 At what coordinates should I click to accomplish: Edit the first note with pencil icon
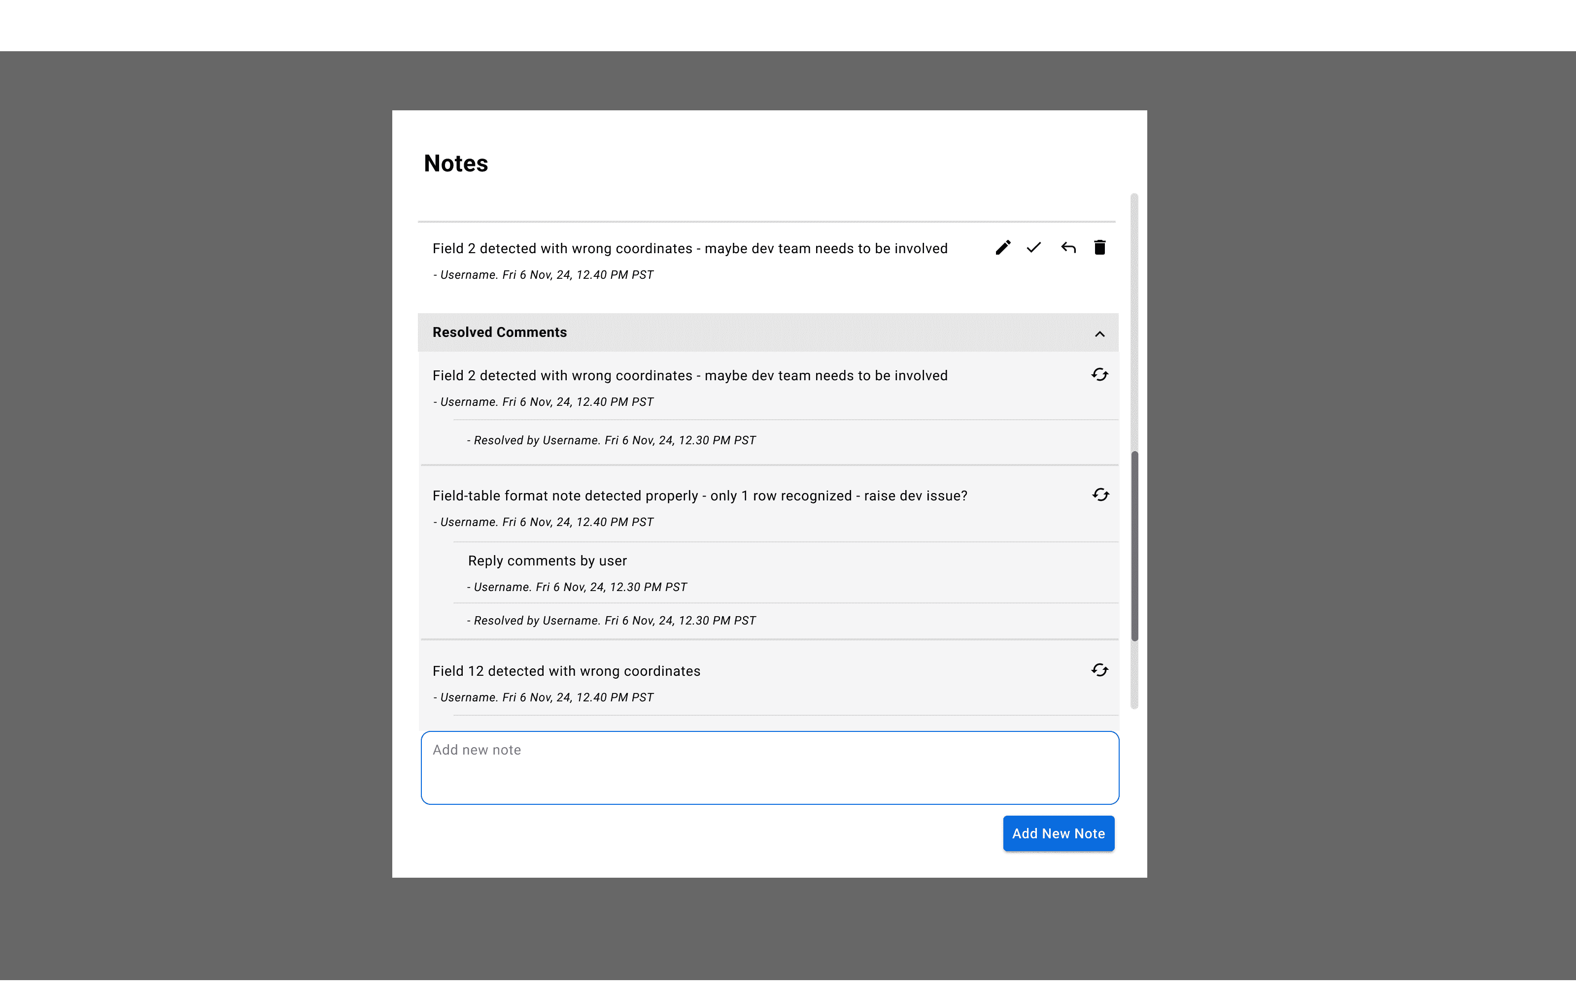click(1003, 247)
